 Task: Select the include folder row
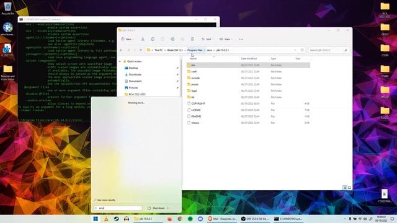[x=248, y=78]
